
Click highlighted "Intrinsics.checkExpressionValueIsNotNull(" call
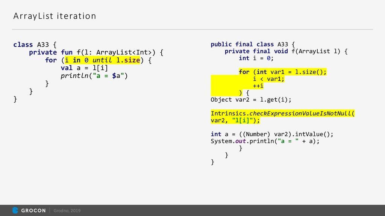283,113
